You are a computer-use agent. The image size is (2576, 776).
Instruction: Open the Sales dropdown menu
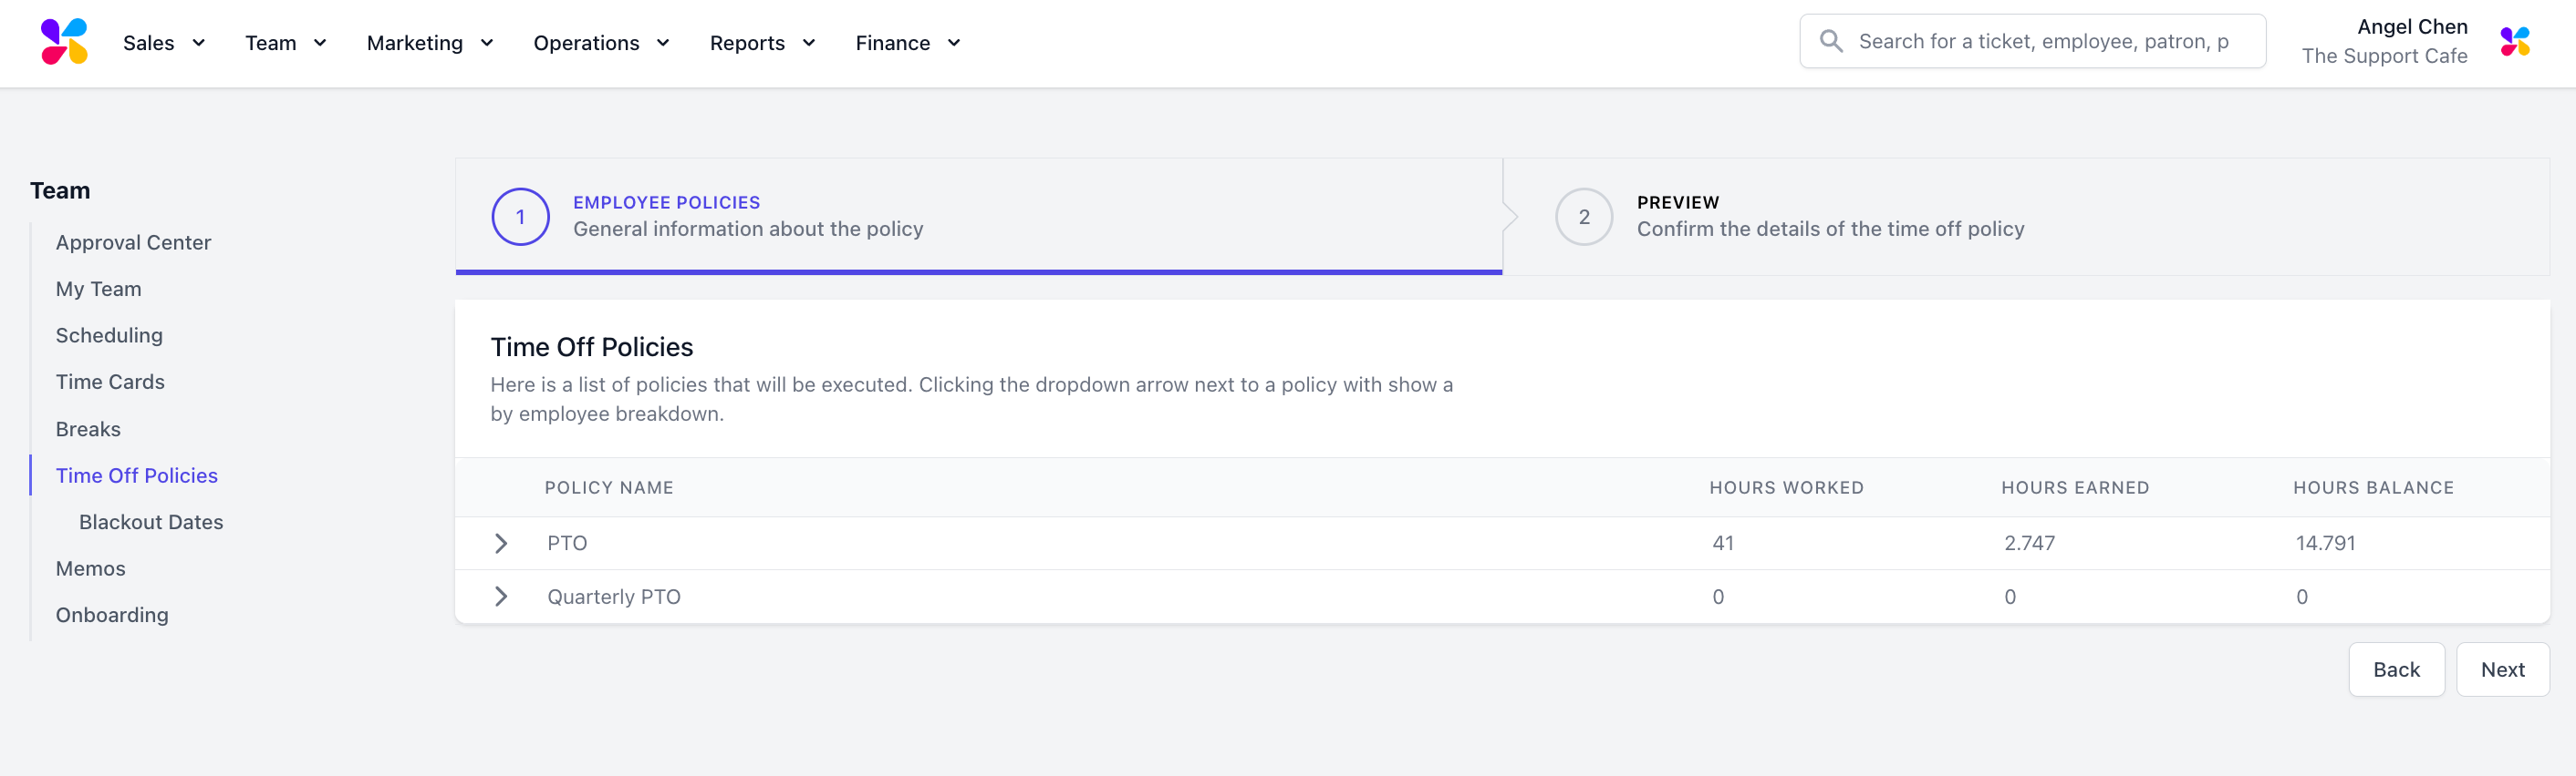[164, 43]
